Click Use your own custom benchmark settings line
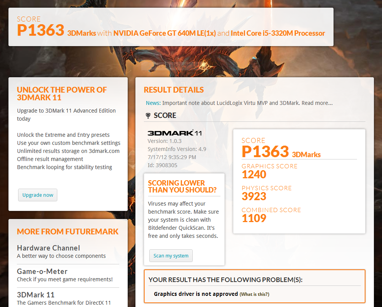 (x=69, y=143)
